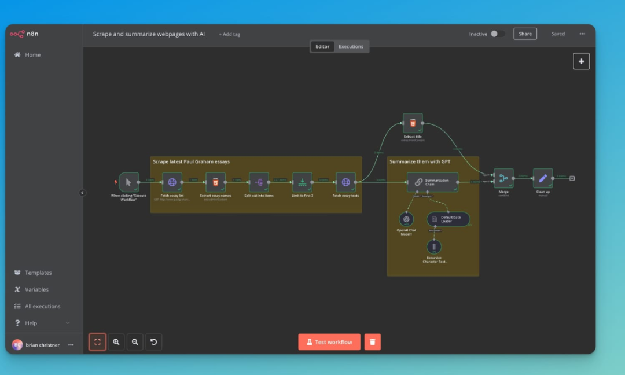The height and width of the screenshot is (375, 625).
Task: Zoom out on the canvas
Action: pyautogui.click(x=135, y=342)
